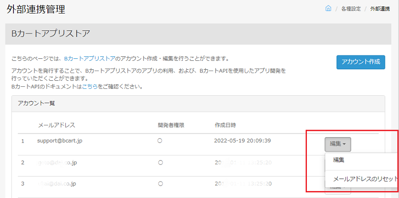
Task: Click the 作成日時 column header
Action: pos(225,125)
